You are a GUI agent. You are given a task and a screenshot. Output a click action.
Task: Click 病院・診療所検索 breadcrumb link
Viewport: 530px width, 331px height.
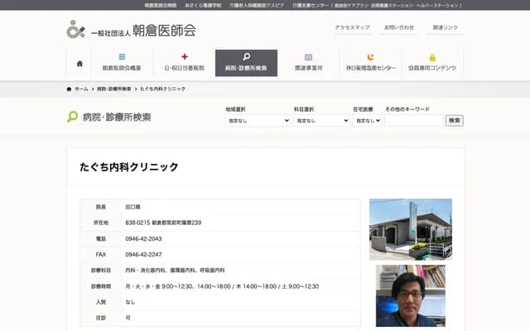pyautogui.click(x=113, y=88)
